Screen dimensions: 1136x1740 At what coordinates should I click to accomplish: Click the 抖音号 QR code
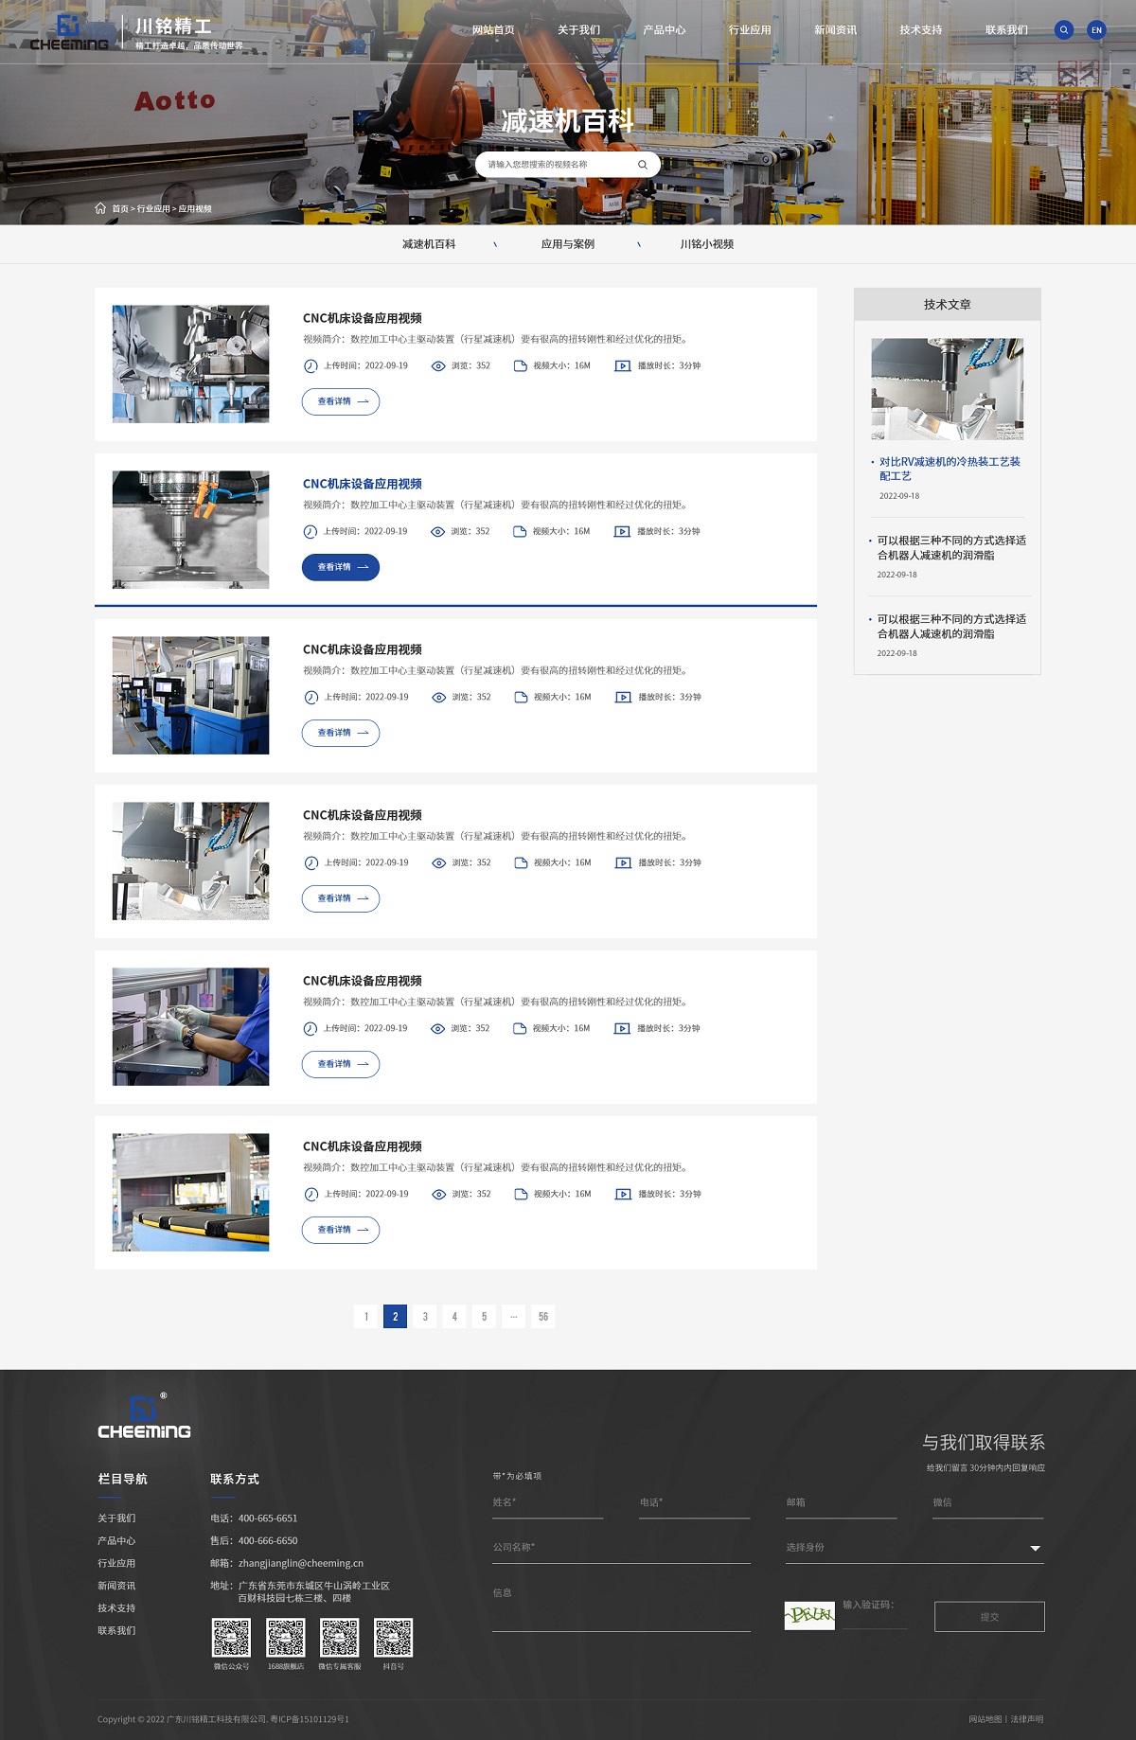coord(394,1638)
